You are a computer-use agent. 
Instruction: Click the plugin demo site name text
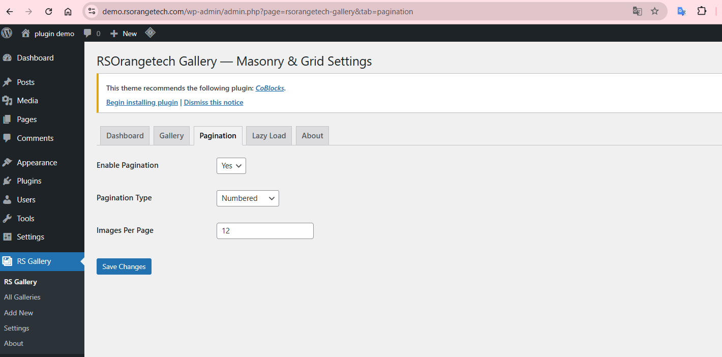pos(54,34)
